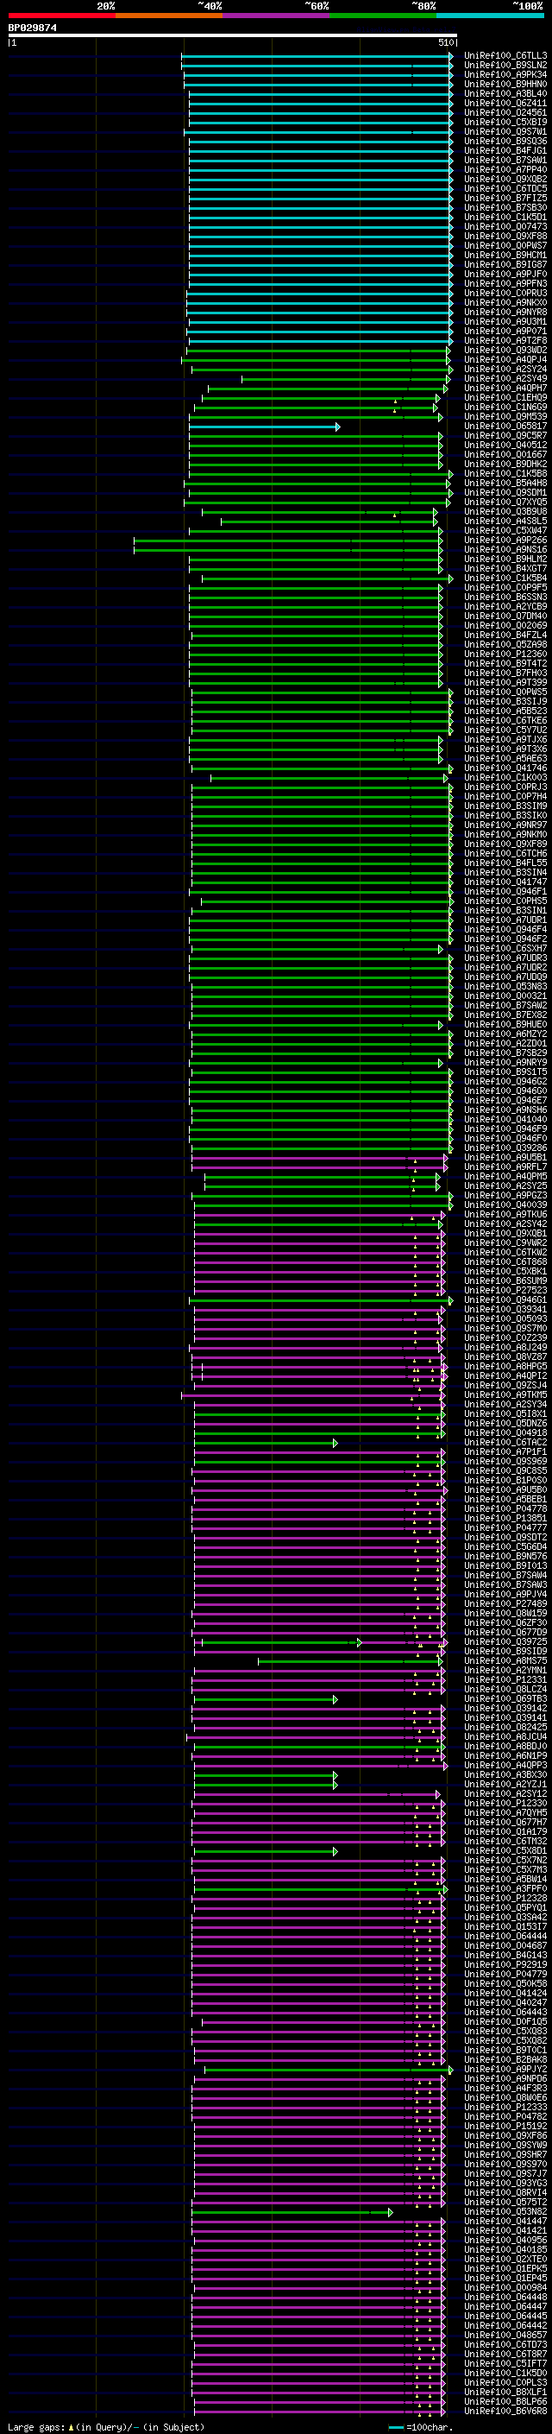Select the UniRef100_C6SXH7 label
Screen dimensions: 552x2434
point(505,949)
